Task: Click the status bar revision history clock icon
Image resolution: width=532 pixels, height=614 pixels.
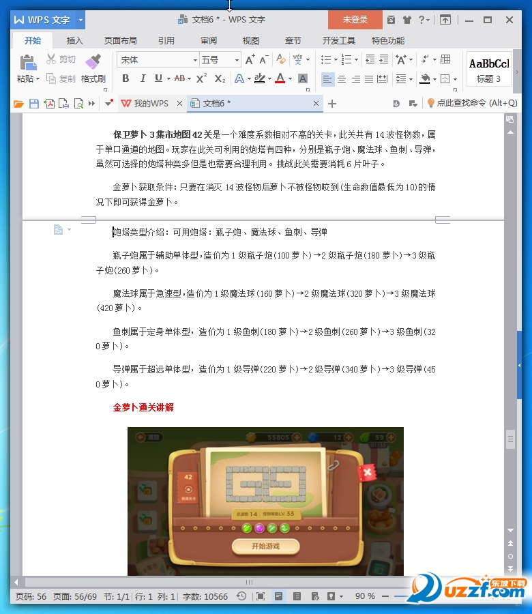Action: click(x=241, y=596)
